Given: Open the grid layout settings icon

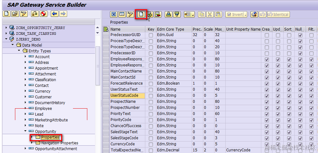Looking at the screenshot, I should click(x=189, y=14).
